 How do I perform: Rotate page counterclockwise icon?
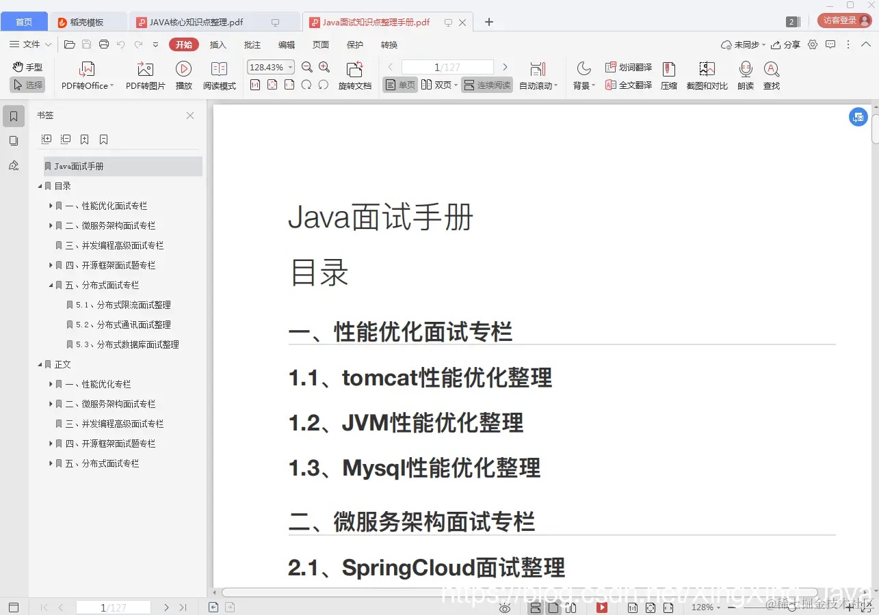click(324, 85)
